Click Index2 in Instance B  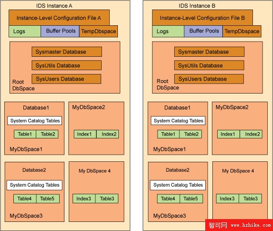[251, 134]
